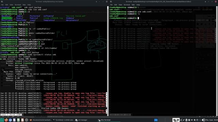This screenshot has height=122, width=218.
Task: Click right terminal window menu icon
Action: [111, 1]
